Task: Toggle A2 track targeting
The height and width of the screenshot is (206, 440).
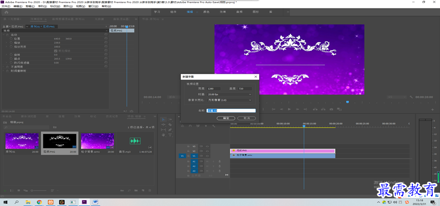Action: 194,166
